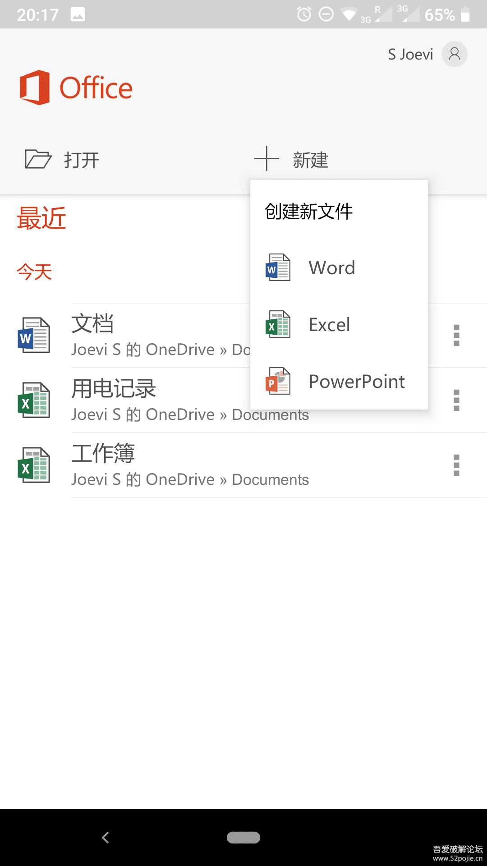This screenshot has width=487, height=866.
Task: Choose Excel from the create menu
Action: tap(329, 325)
